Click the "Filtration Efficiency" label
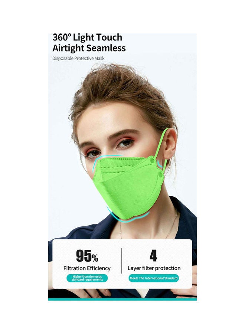This screenshot has height=334, width=245. click(x=87, y=268)
